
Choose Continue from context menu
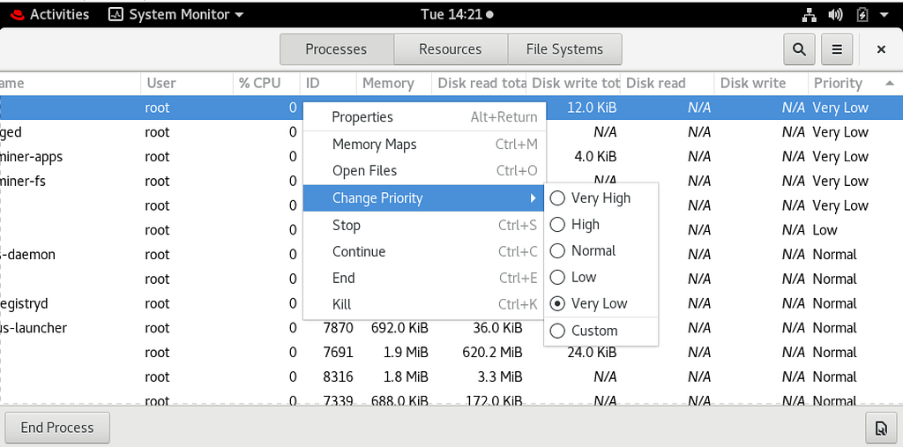click(x=424, y=252)
